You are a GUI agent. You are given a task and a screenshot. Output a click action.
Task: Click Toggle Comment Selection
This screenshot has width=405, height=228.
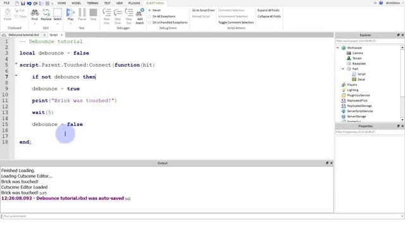pyautogui.click(x=236, y=23)
